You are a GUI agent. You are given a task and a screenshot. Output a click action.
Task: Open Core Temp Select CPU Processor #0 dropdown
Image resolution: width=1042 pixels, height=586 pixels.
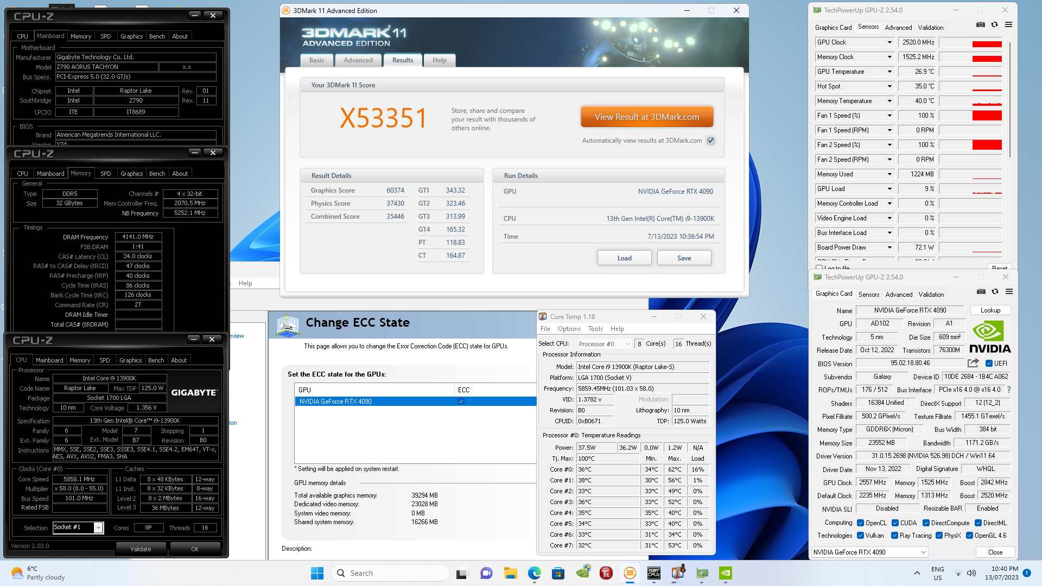click(604, 343)
